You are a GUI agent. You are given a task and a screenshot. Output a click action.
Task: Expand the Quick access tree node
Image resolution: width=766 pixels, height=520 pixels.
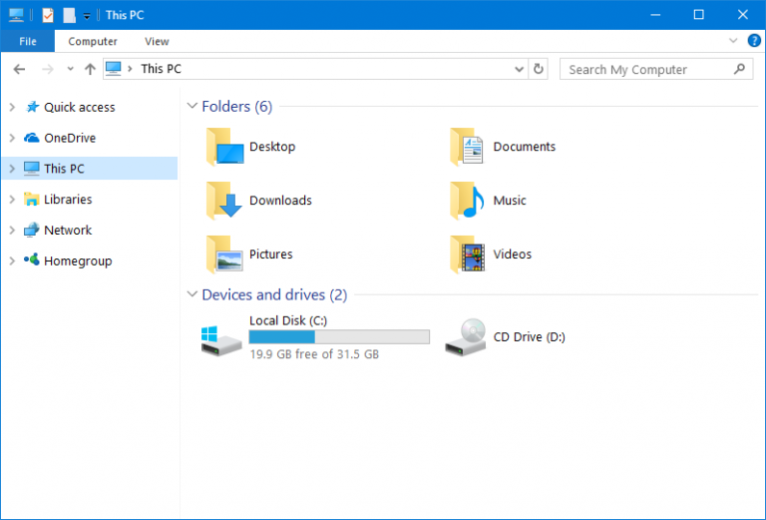tap(12, 107)
